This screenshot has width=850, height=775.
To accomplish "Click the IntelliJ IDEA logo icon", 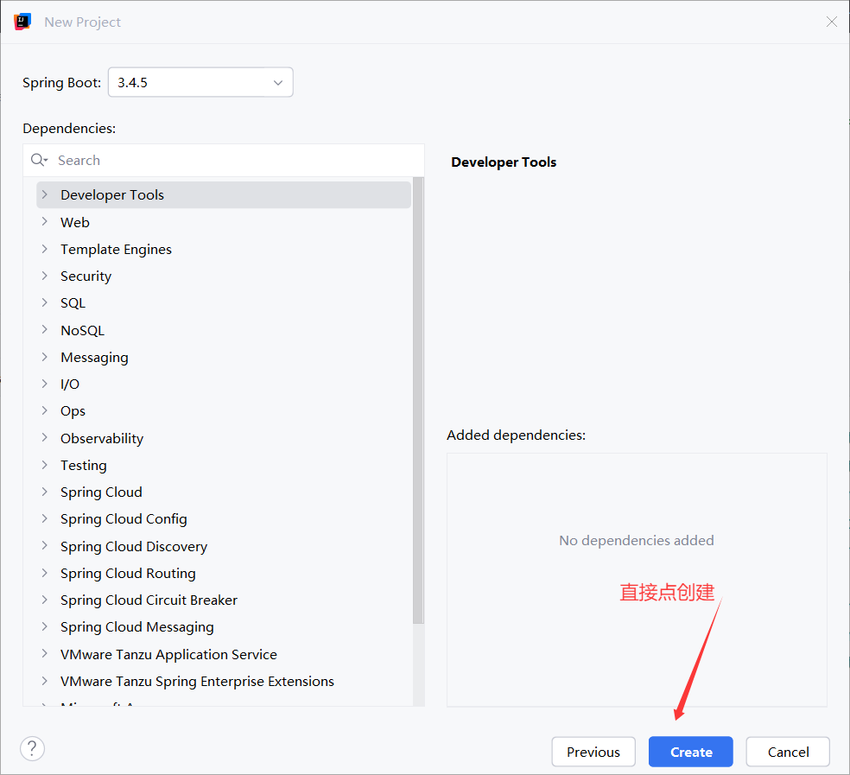I will tap(22, 22).
